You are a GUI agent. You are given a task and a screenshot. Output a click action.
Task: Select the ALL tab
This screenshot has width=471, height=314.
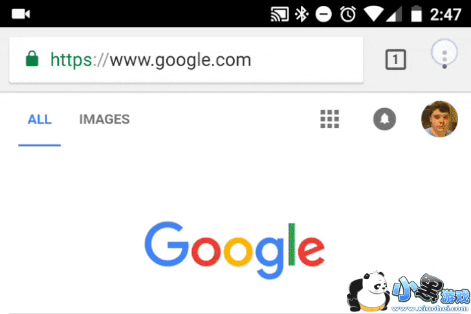pyautogui.click(x=39, y=119)
